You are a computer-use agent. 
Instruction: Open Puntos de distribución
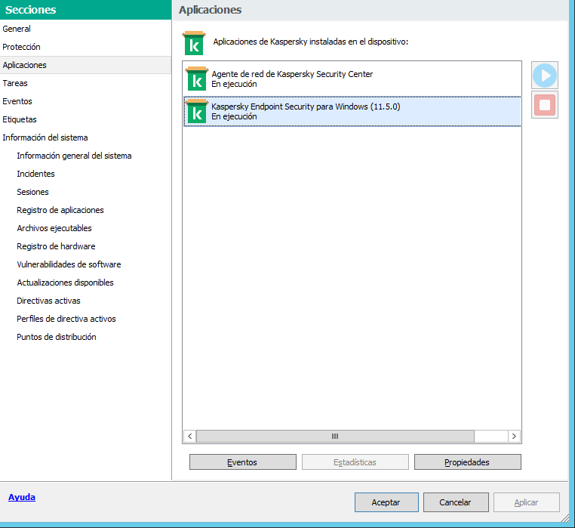[x=57, y=337]
